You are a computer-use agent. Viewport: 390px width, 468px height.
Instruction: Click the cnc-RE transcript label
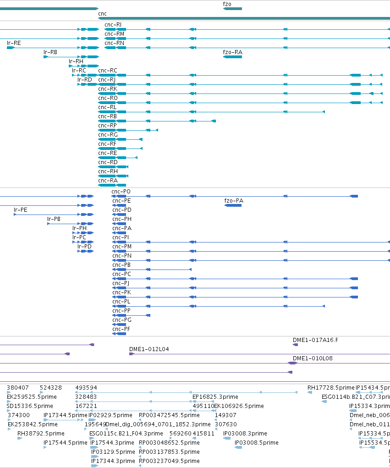click(108, 153)
